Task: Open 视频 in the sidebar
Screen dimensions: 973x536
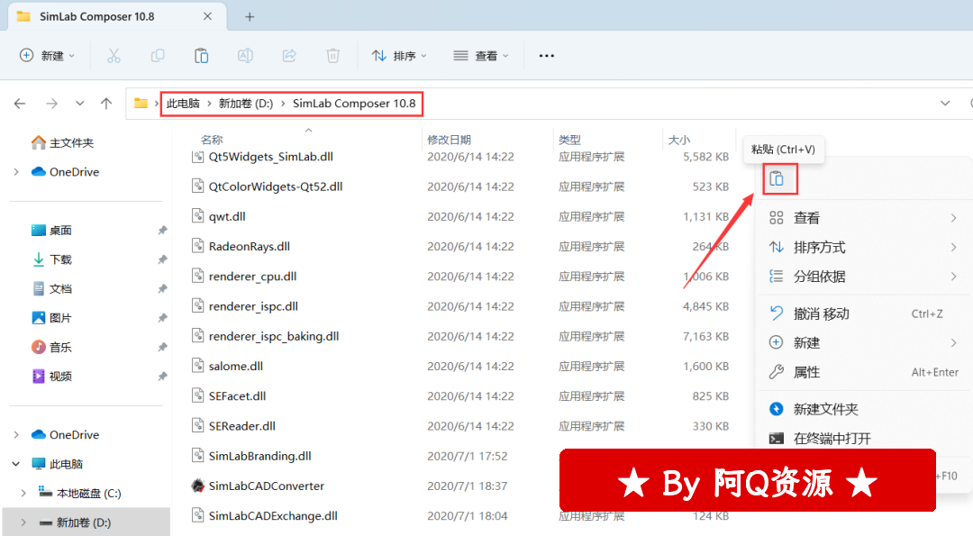Action: pyautogui.click(x=52, y=376)
